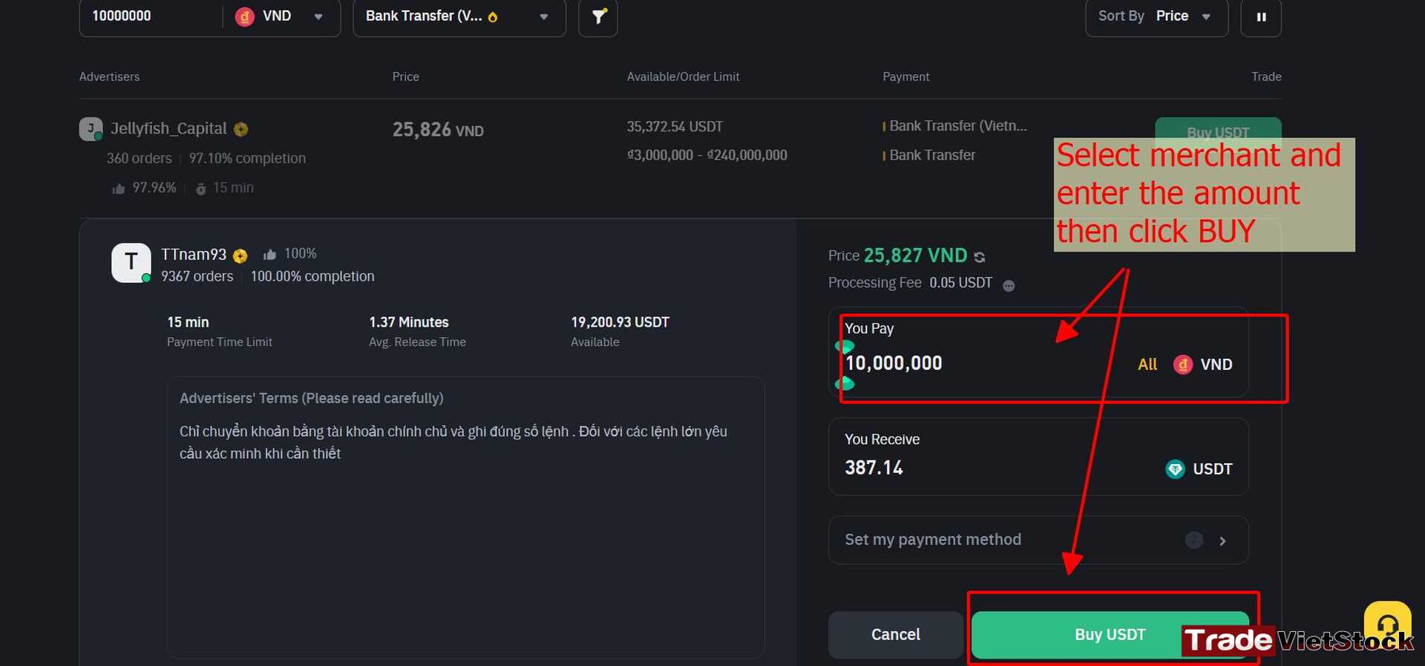The image size is (1425, 666).
Task: Click TTnam93's verified merchant badge
Action: 240,256
